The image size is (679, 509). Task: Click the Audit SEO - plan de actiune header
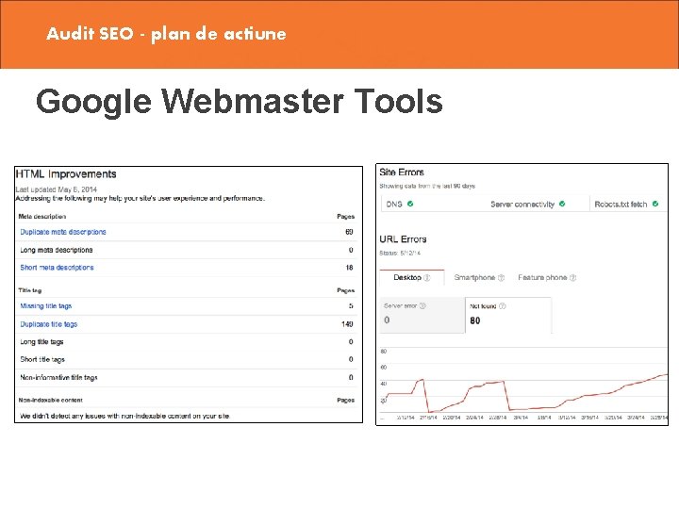[166, 33]
